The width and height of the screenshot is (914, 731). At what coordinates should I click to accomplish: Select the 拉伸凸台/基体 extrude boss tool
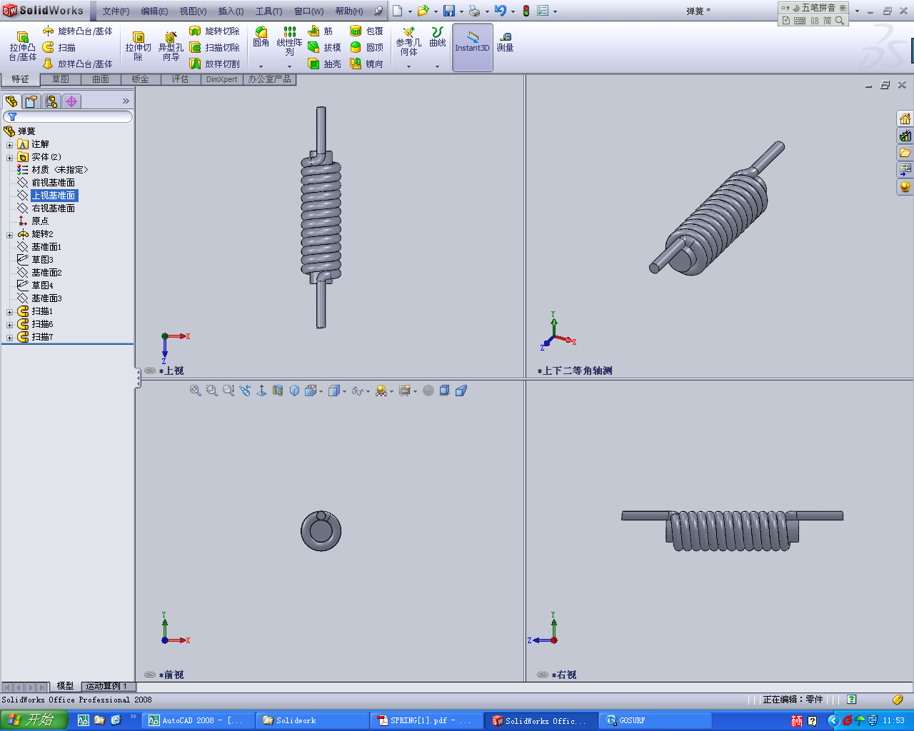tap(23, 46)
